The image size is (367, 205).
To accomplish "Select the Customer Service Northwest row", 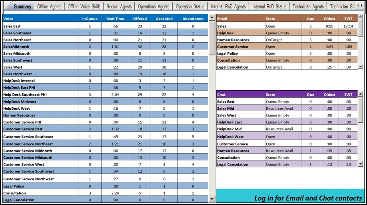I will click(105, 179).
